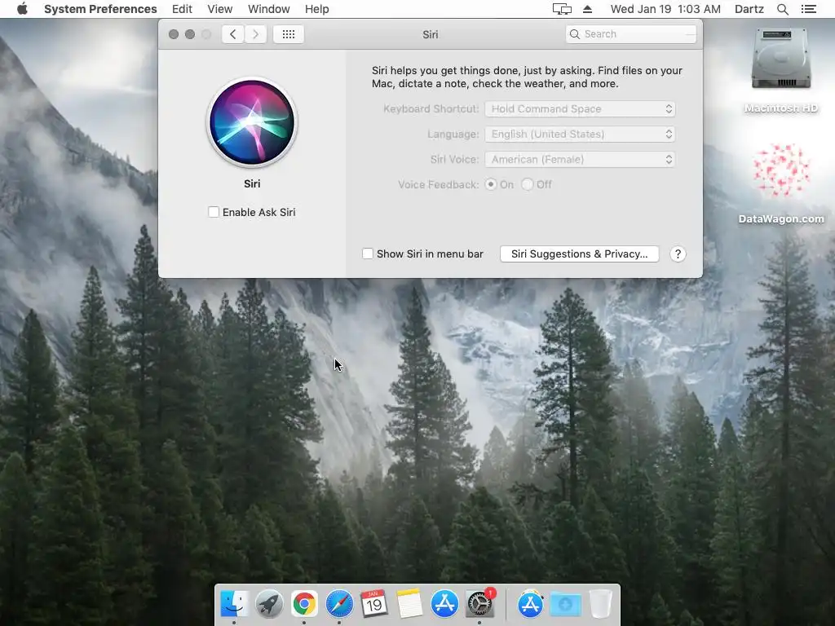
Task: Open Siri Suggestions & Privacy
Action: (580, 254)
